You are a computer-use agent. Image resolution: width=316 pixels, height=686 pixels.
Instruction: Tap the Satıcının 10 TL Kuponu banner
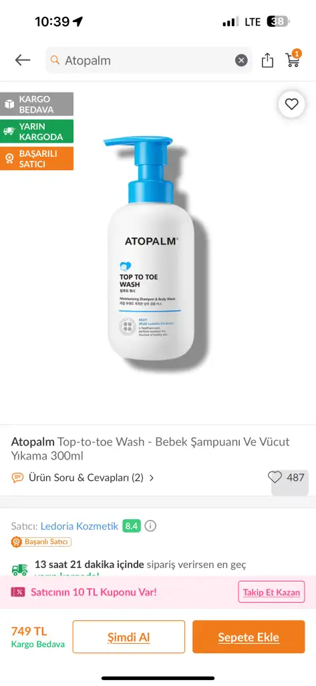84,592
